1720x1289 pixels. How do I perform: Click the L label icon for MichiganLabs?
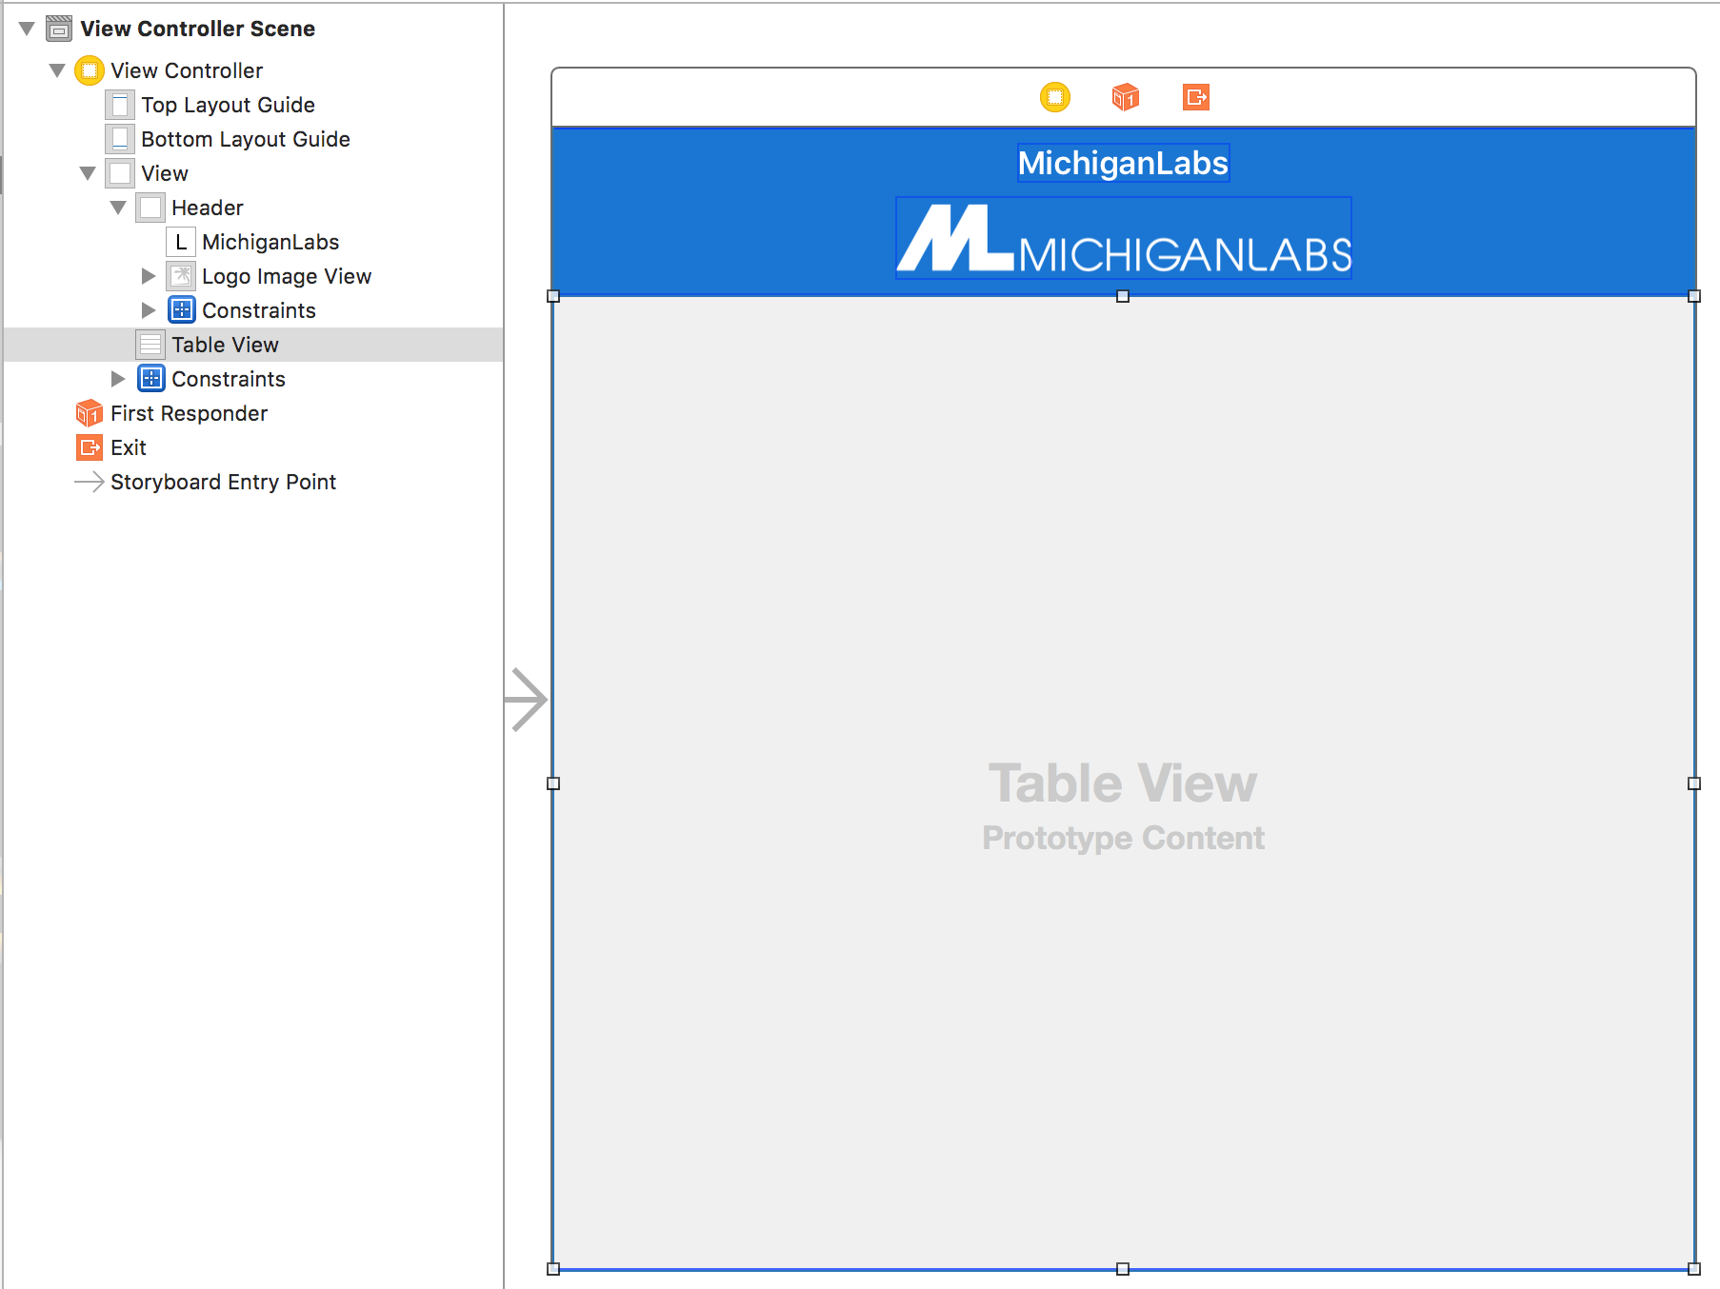tap(181, 242)
